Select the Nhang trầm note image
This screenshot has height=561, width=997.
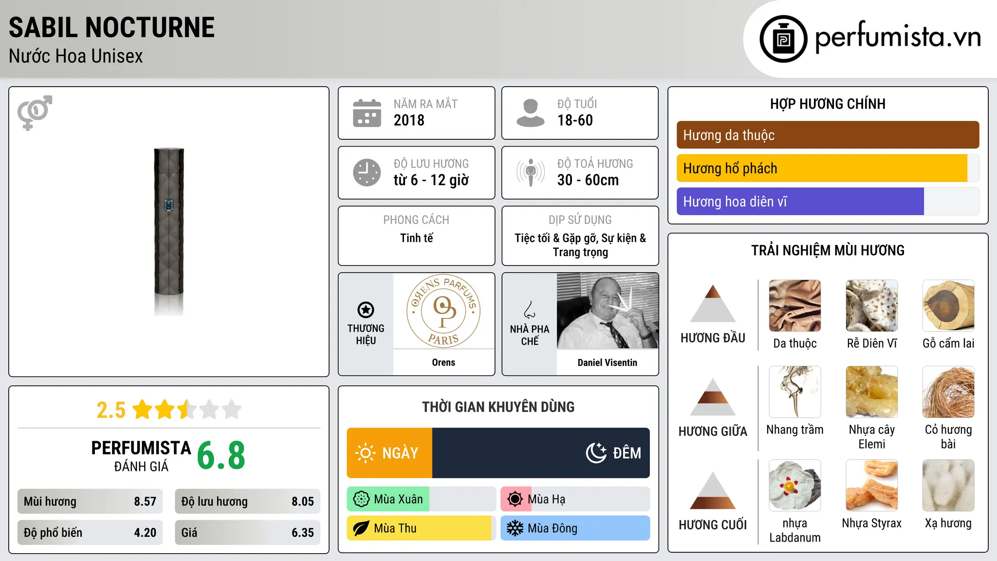coord(795,392)
